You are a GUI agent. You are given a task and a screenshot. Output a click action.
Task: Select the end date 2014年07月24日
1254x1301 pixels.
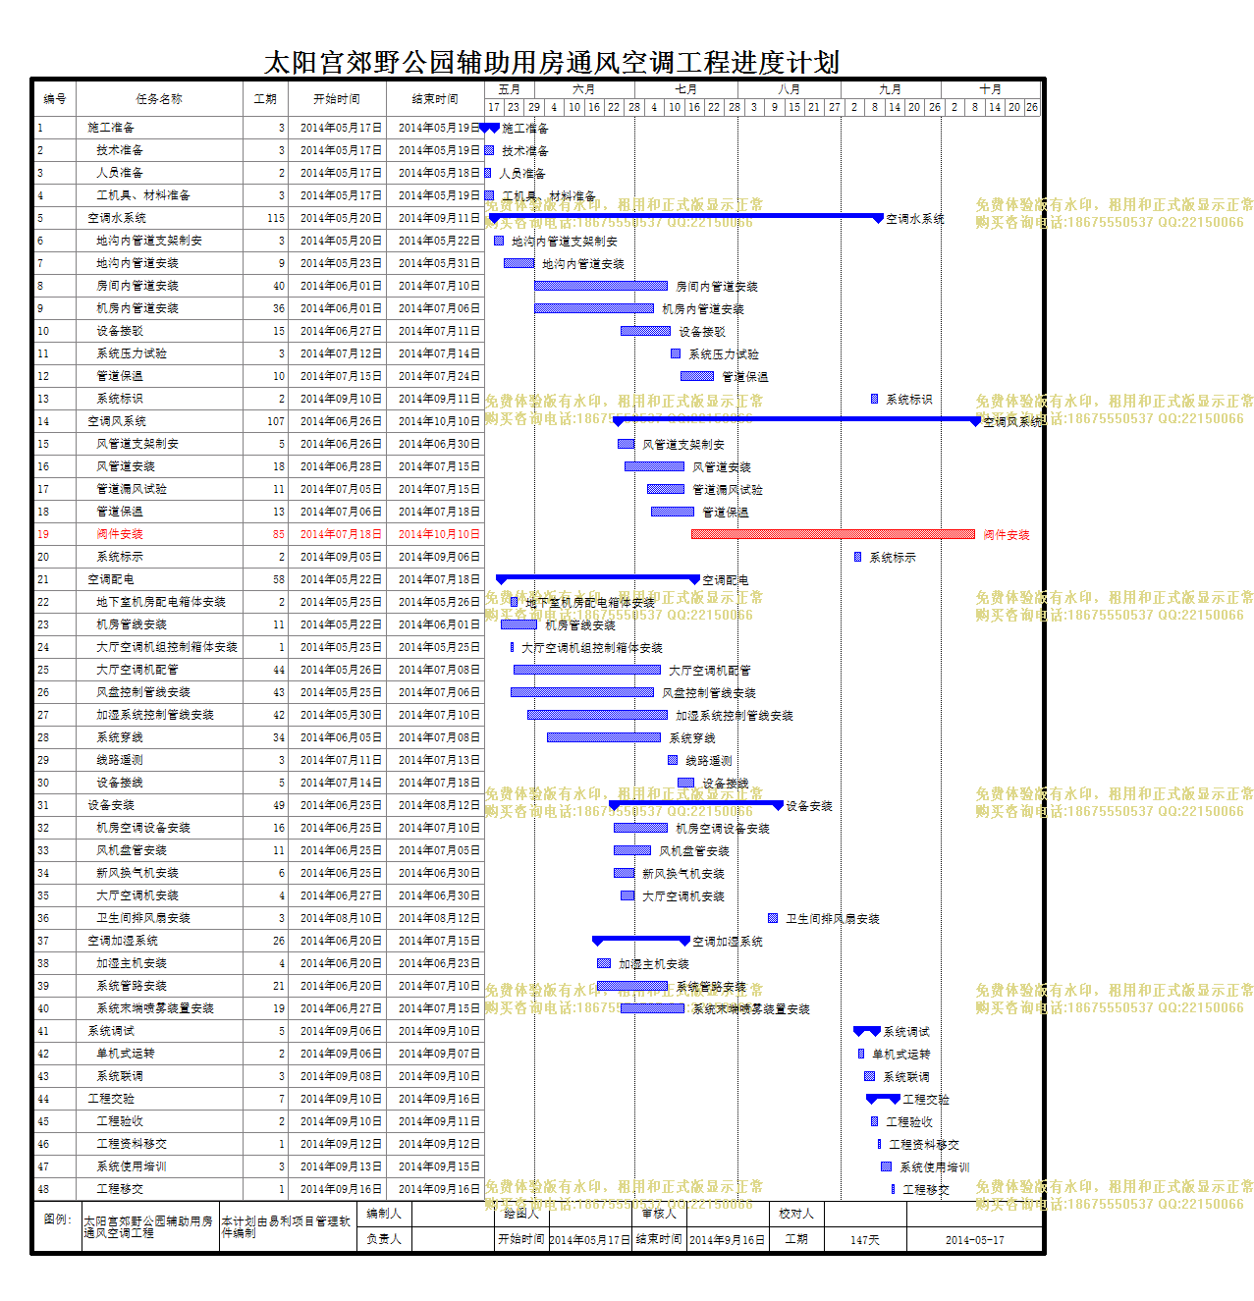tap(439, 376)
